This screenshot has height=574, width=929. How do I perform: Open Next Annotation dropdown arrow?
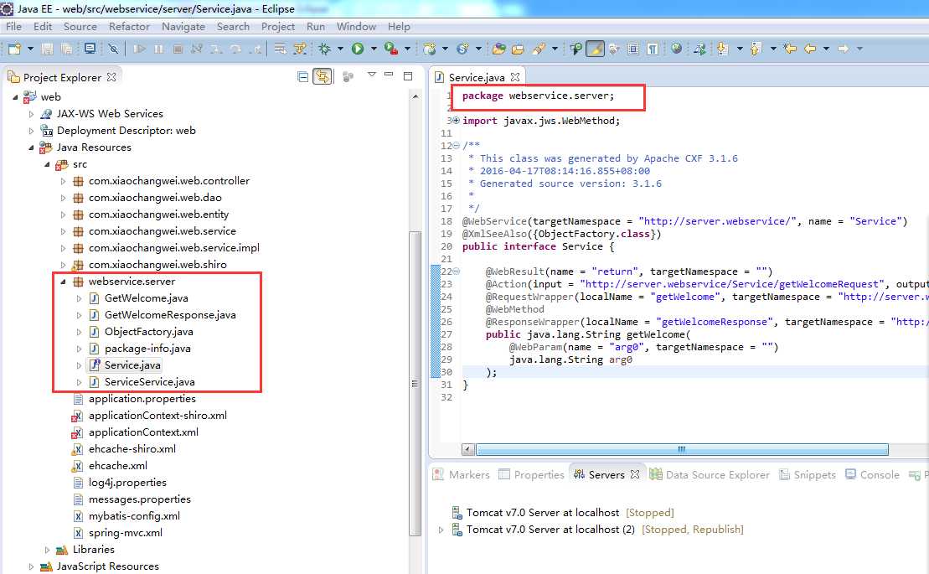[740, 49]
